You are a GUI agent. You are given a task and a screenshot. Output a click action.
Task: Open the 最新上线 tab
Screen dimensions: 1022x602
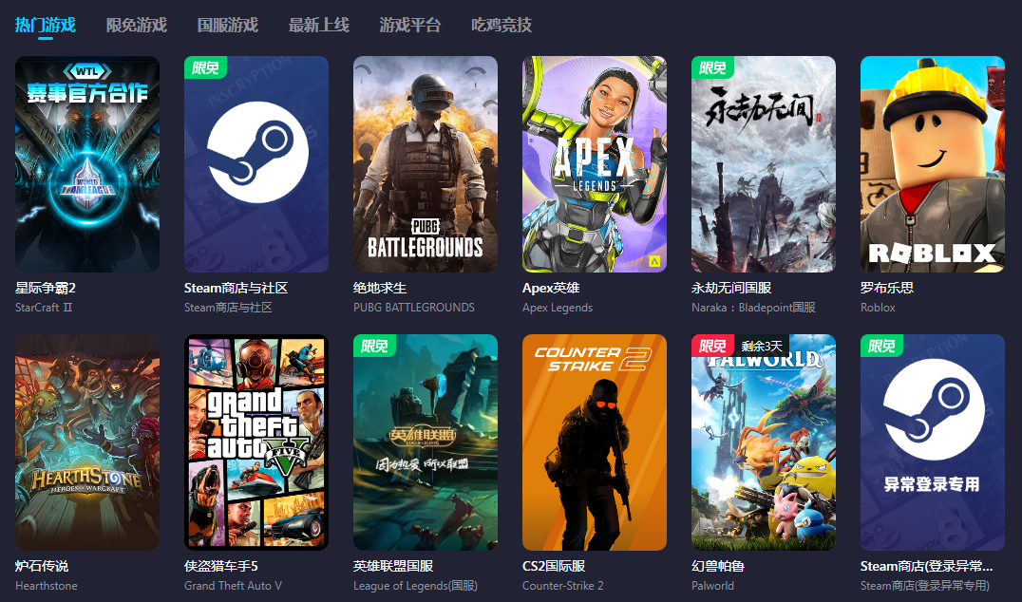319,25
